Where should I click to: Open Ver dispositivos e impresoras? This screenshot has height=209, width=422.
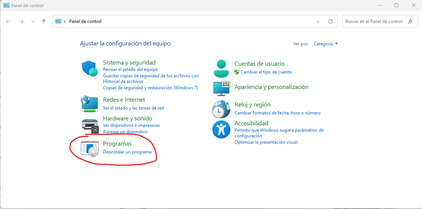pyautogui.click(x=132, y=125)
